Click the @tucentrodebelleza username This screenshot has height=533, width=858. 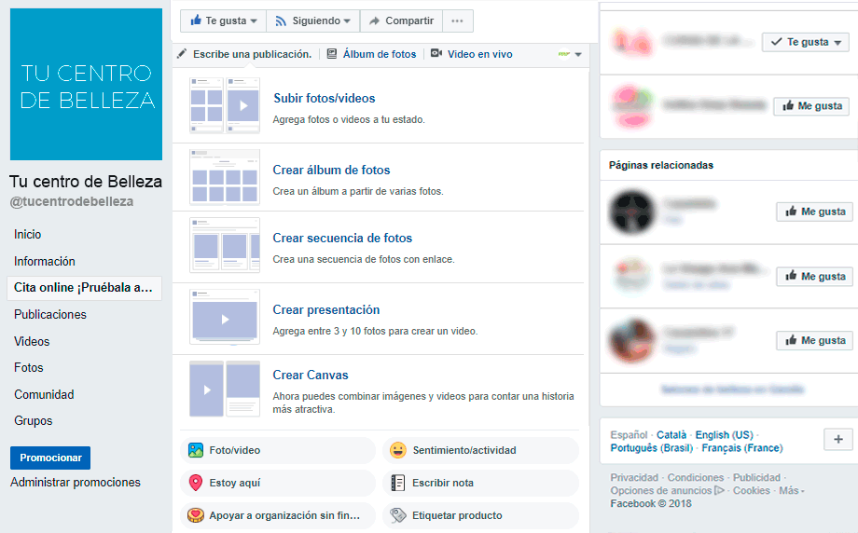pyautogui.click(x=72, y=201)
